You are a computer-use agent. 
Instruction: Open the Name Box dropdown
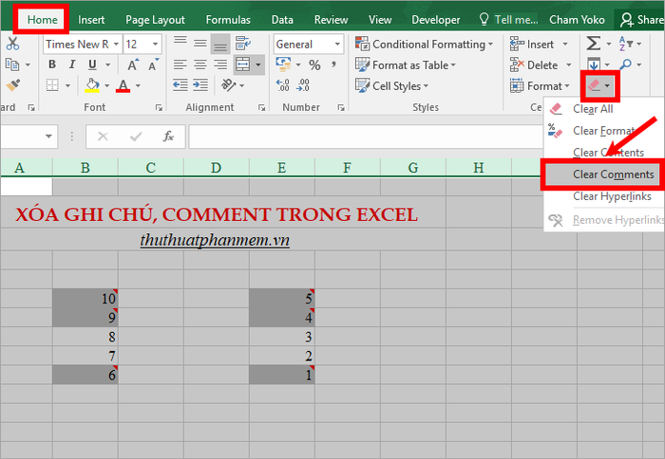coord(48,137)
